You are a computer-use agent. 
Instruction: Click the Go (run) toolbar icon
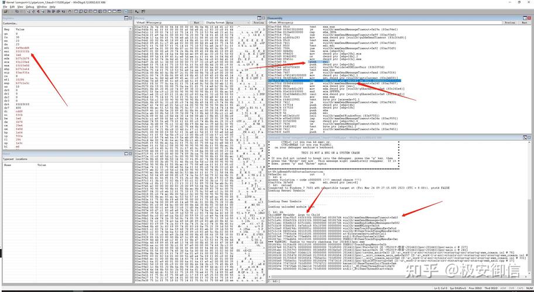(x=28, y=12)
